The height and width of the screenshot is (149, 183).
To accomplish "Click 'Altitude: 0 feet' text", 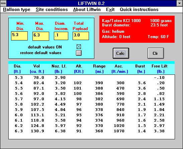I will pyautogui.click(x=116, y=37).
